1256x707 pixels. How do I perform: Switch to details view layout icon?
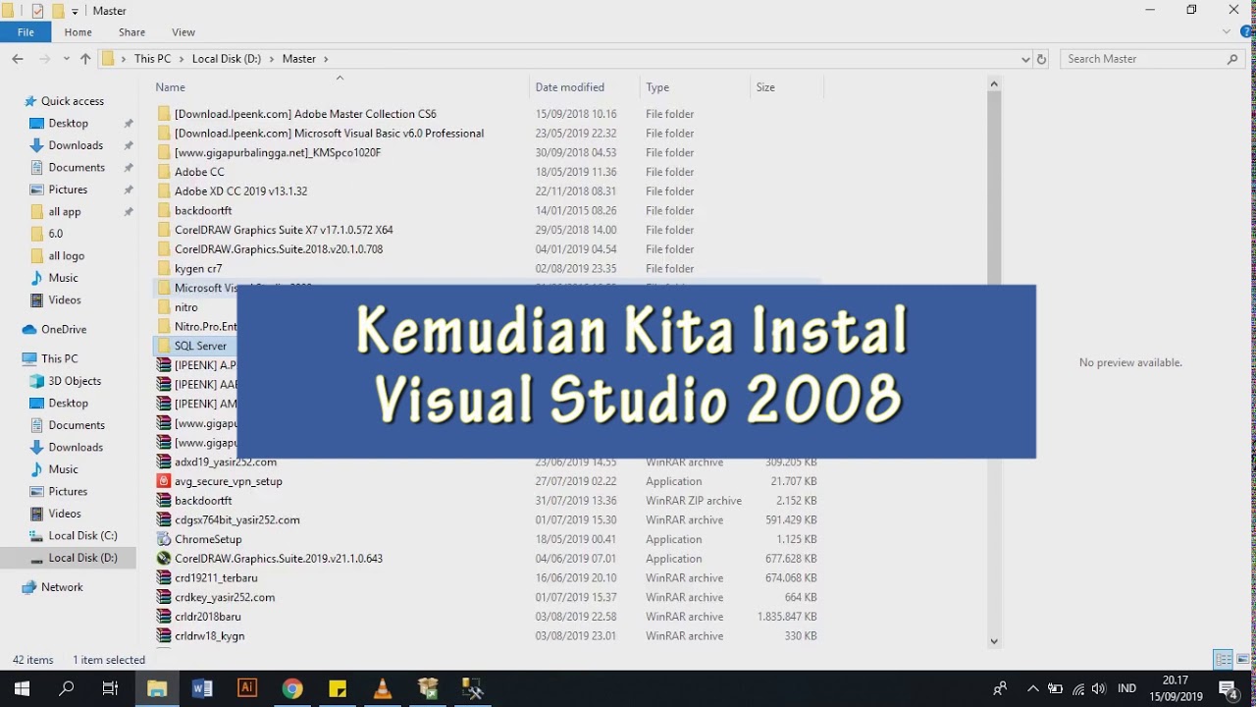pyautogui.click(x=1223, y=659)
